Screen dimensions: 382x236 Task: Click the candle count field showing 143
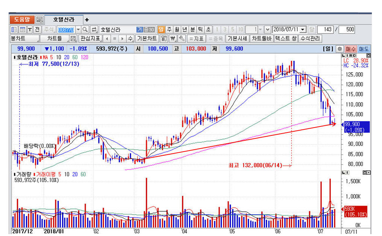[x=326, y=30]
